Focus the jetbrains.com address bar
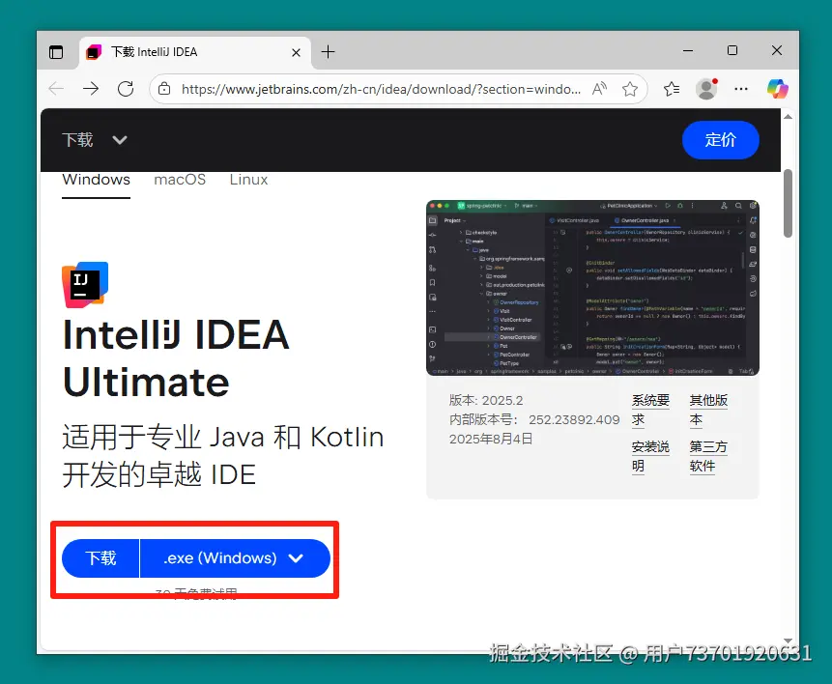 pos(381,89)
